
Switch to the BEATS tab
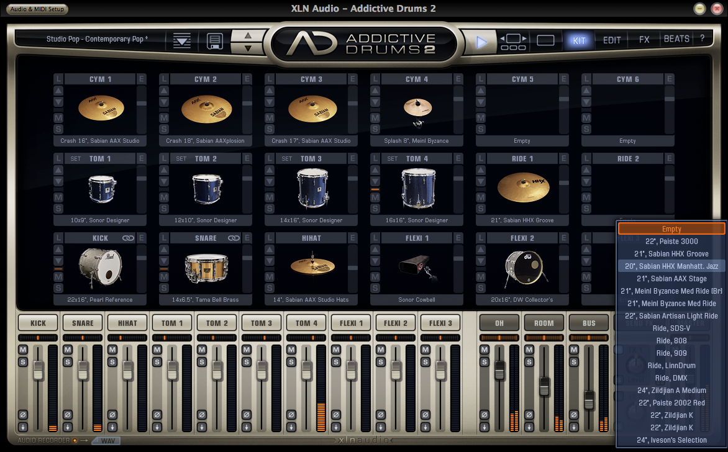pyautogui.click(x=676, y=39)
